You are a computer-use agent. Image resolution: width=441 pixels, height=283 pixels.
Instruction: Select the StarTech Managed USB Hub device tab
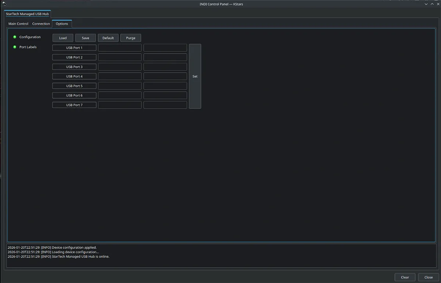click(x=27, y=14)
